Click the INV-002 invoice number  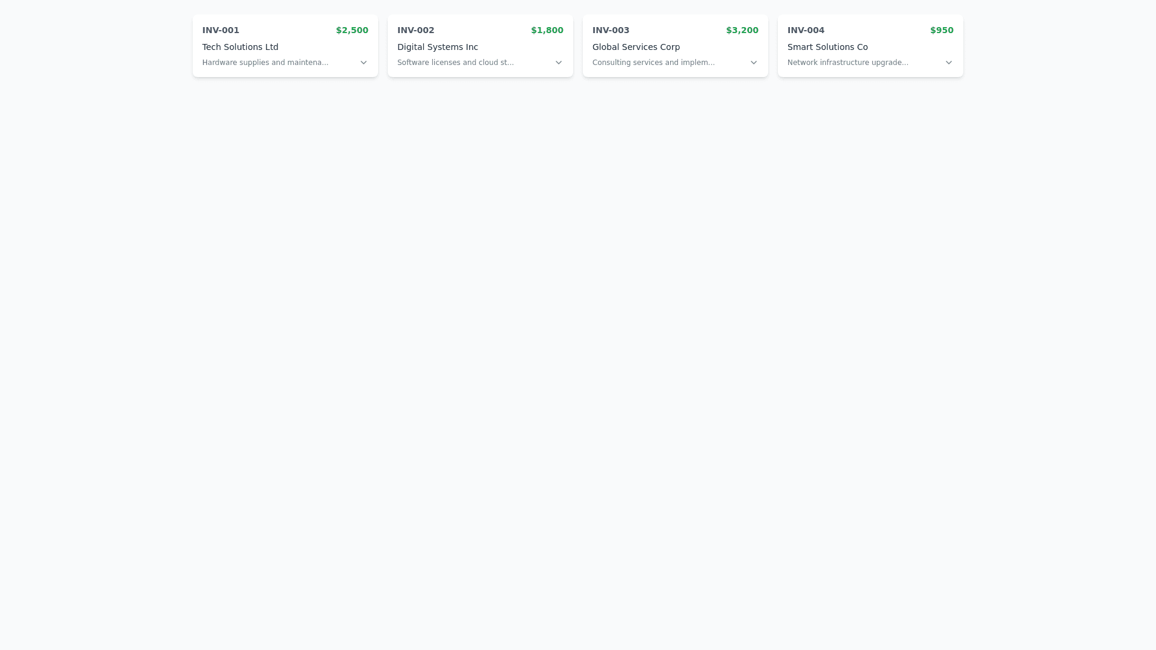pos(416,30)
